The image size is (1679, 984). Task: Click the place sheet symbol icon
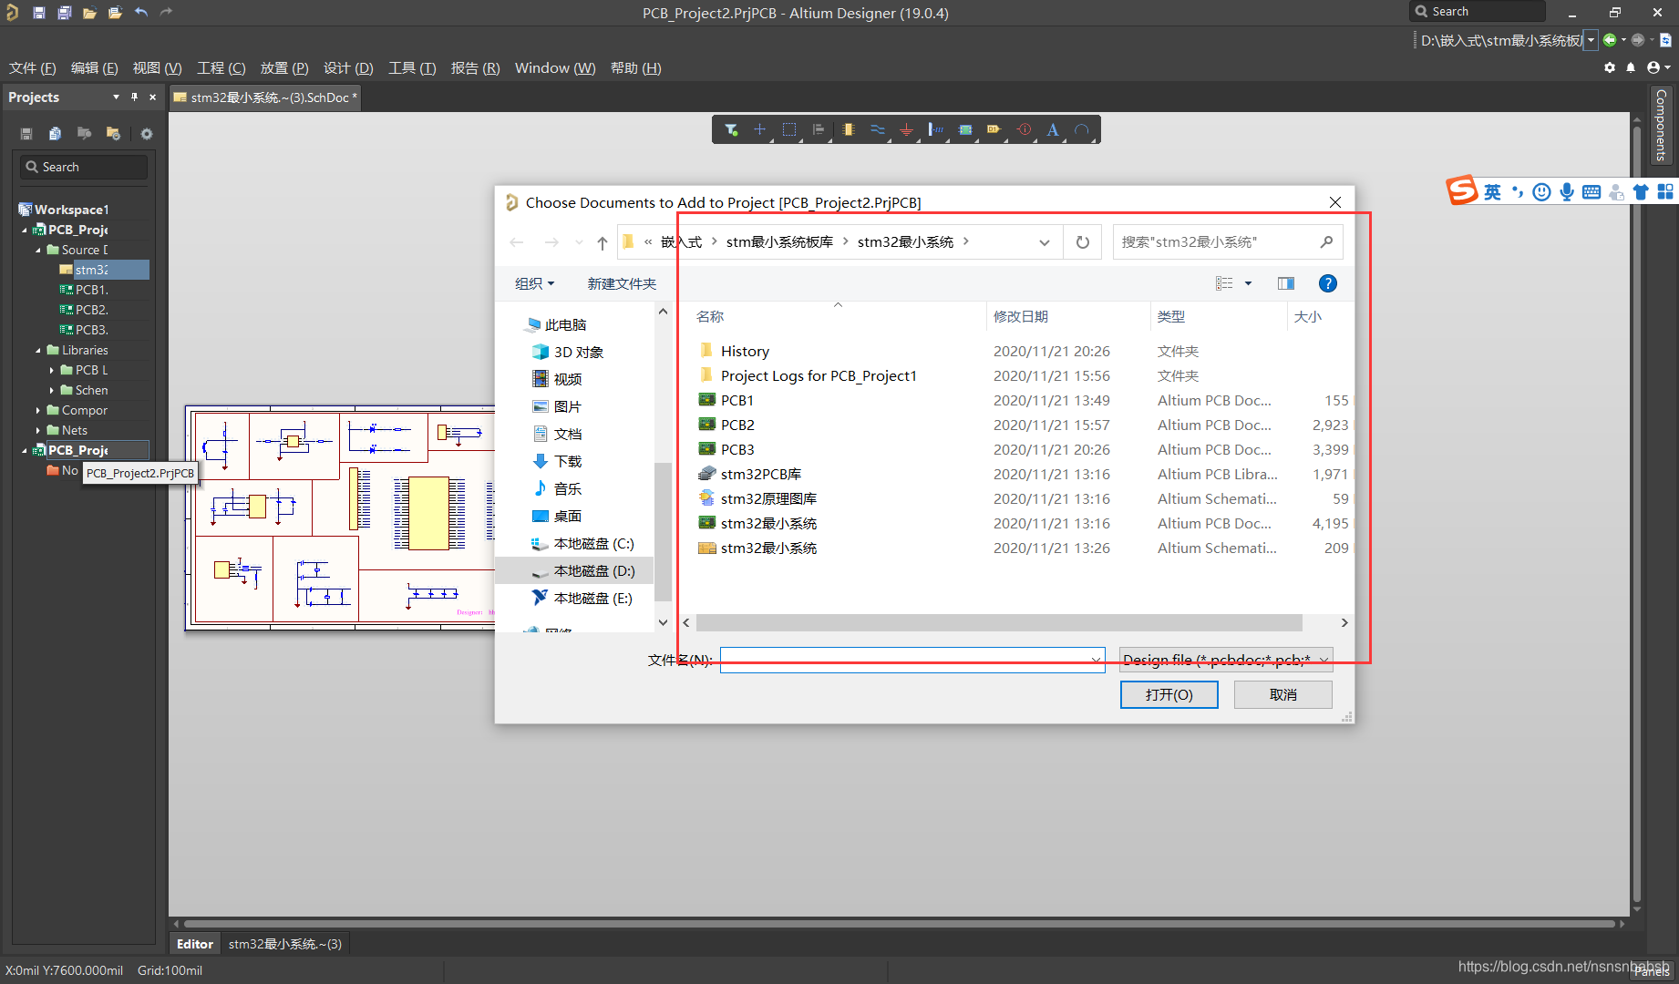965,129
